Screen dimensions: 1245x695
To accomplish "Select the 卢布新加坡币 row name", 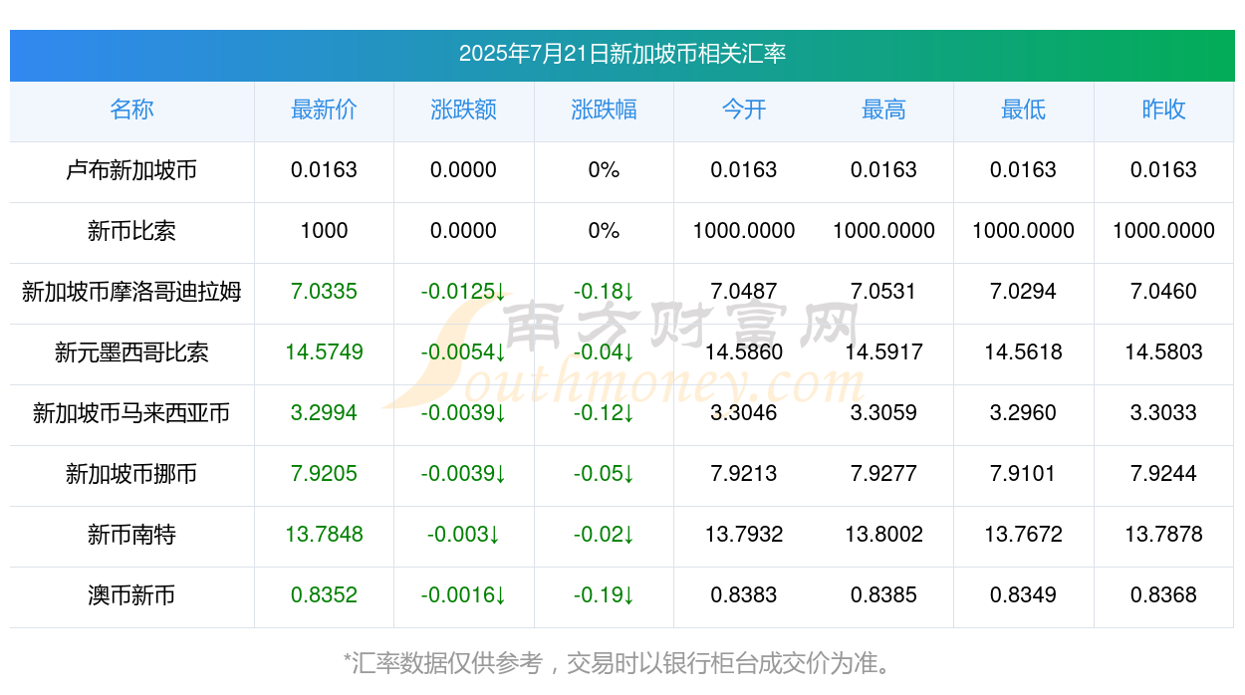I will tap(131, 170).
